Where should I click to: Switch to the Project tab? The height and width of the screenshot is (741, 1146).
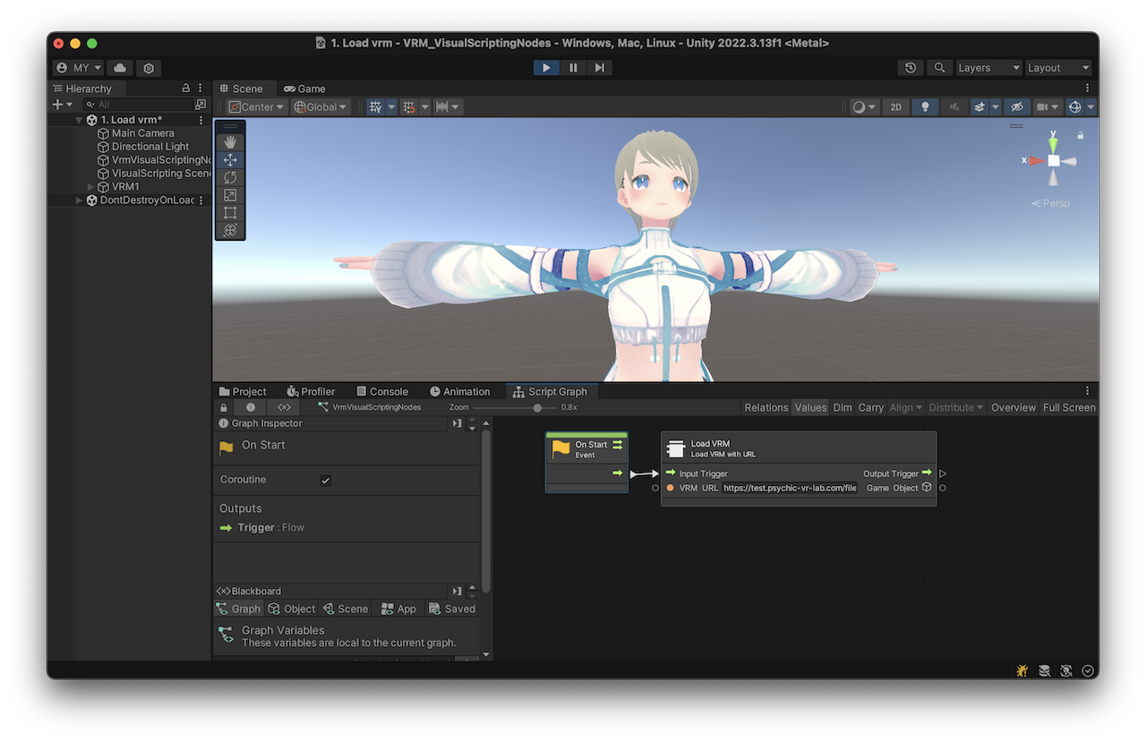[x=243, y=391]
